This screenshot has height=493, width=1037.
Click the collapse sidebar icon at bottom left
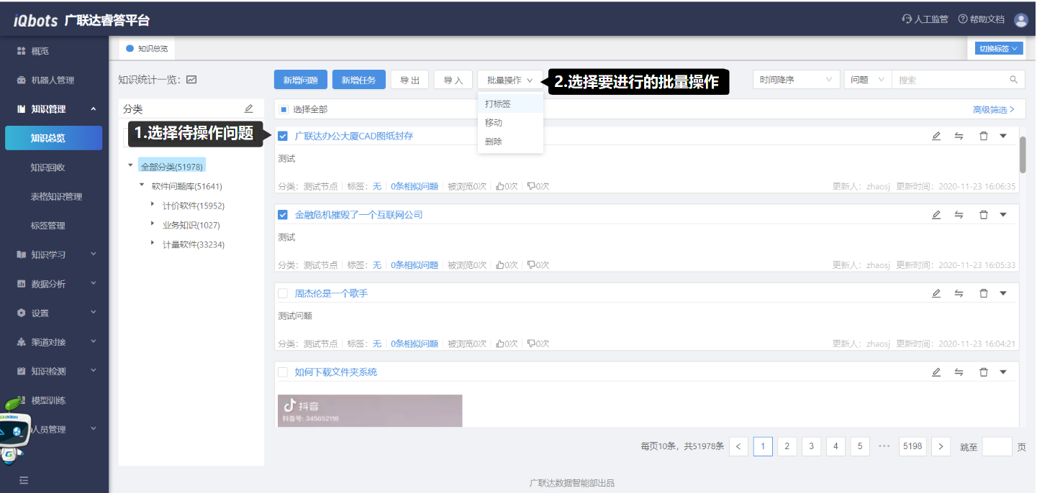[24, 480]
